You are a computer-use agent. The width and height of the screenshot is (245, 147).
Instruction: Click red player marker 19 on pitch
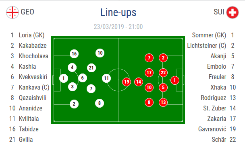click(x=127, y=82)
